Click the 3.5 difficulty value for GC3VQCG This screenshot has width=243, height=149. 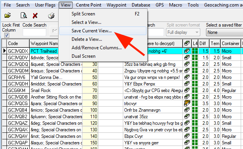click(205, 104)
